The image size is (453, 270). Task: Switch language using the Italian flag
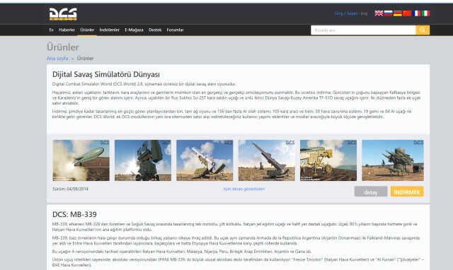tap(426, 13)
